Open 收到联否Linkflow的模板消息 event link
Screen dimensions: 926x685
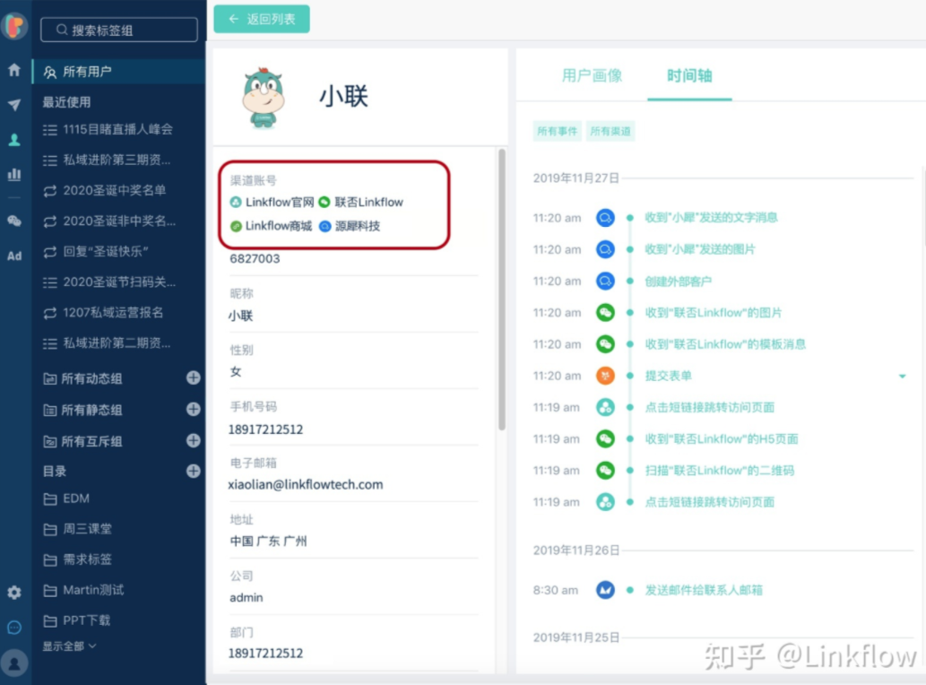click(x=725, y=343)
